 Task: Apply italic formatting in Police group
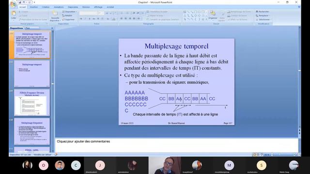(85, 19)
